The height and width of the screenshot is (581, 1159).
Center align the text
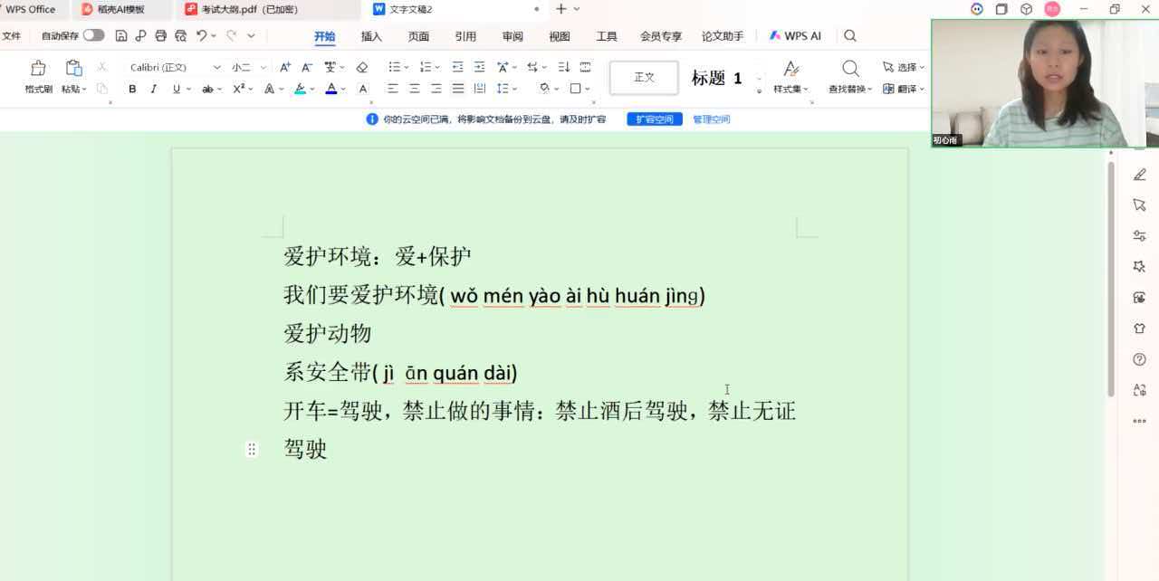point(415,89)
